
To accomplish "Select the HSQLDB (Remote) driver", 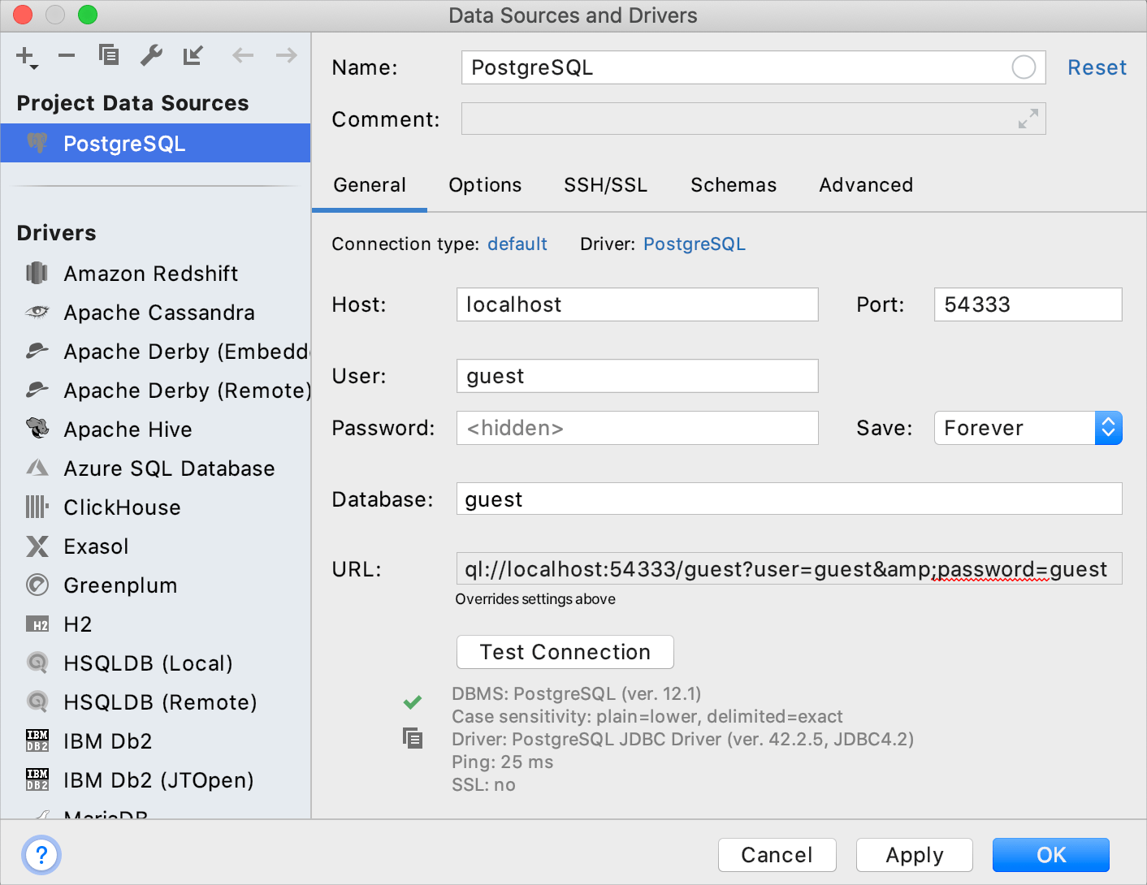I will point(155,702).
